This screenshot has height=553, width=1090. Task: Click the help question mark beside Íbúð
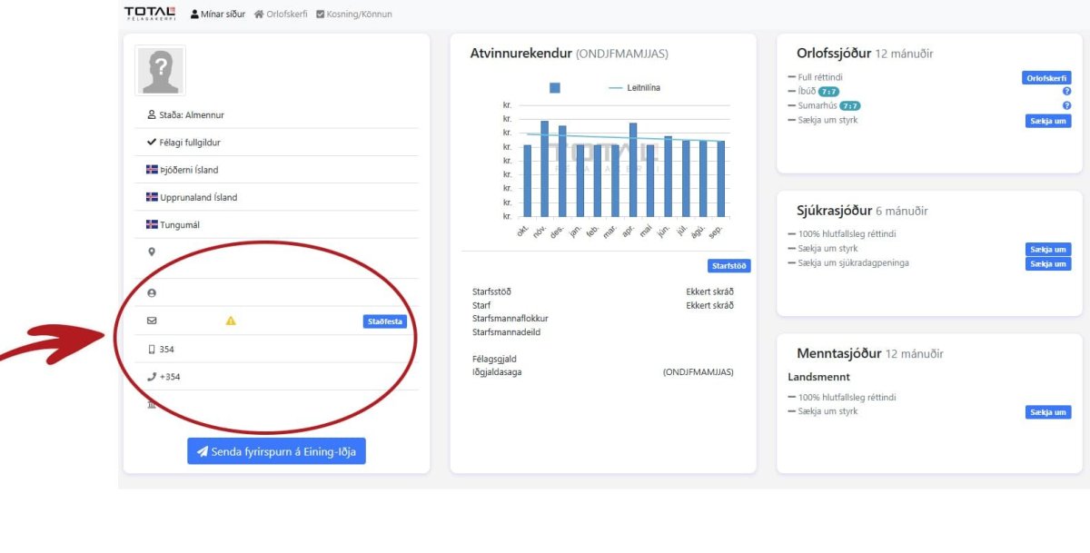1067,92
